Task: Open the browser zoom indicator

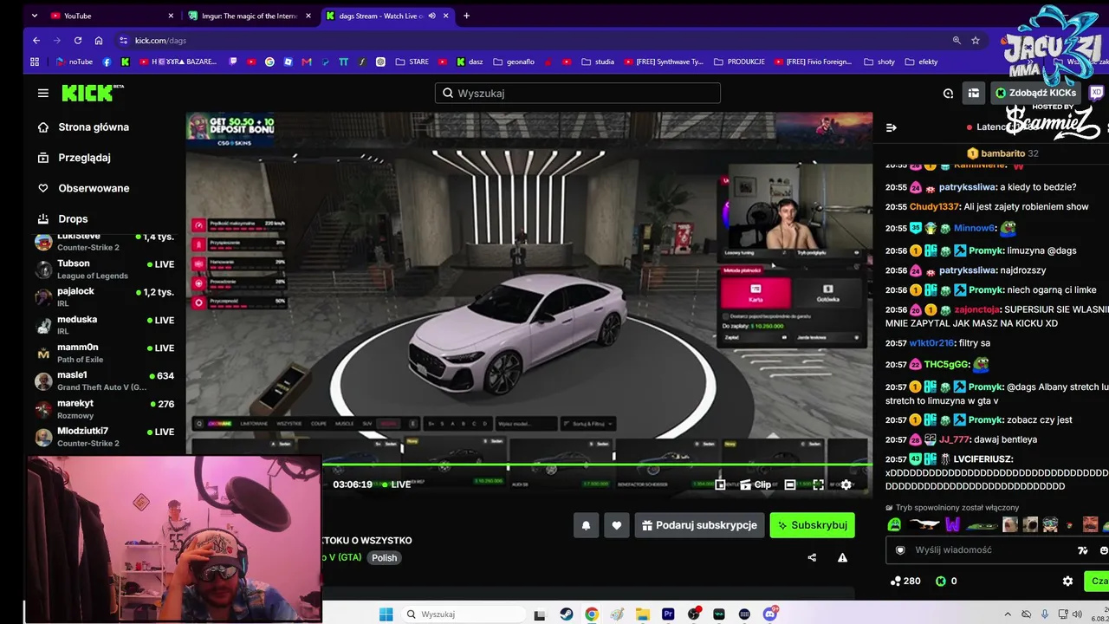Action: [x=957, y=40]
